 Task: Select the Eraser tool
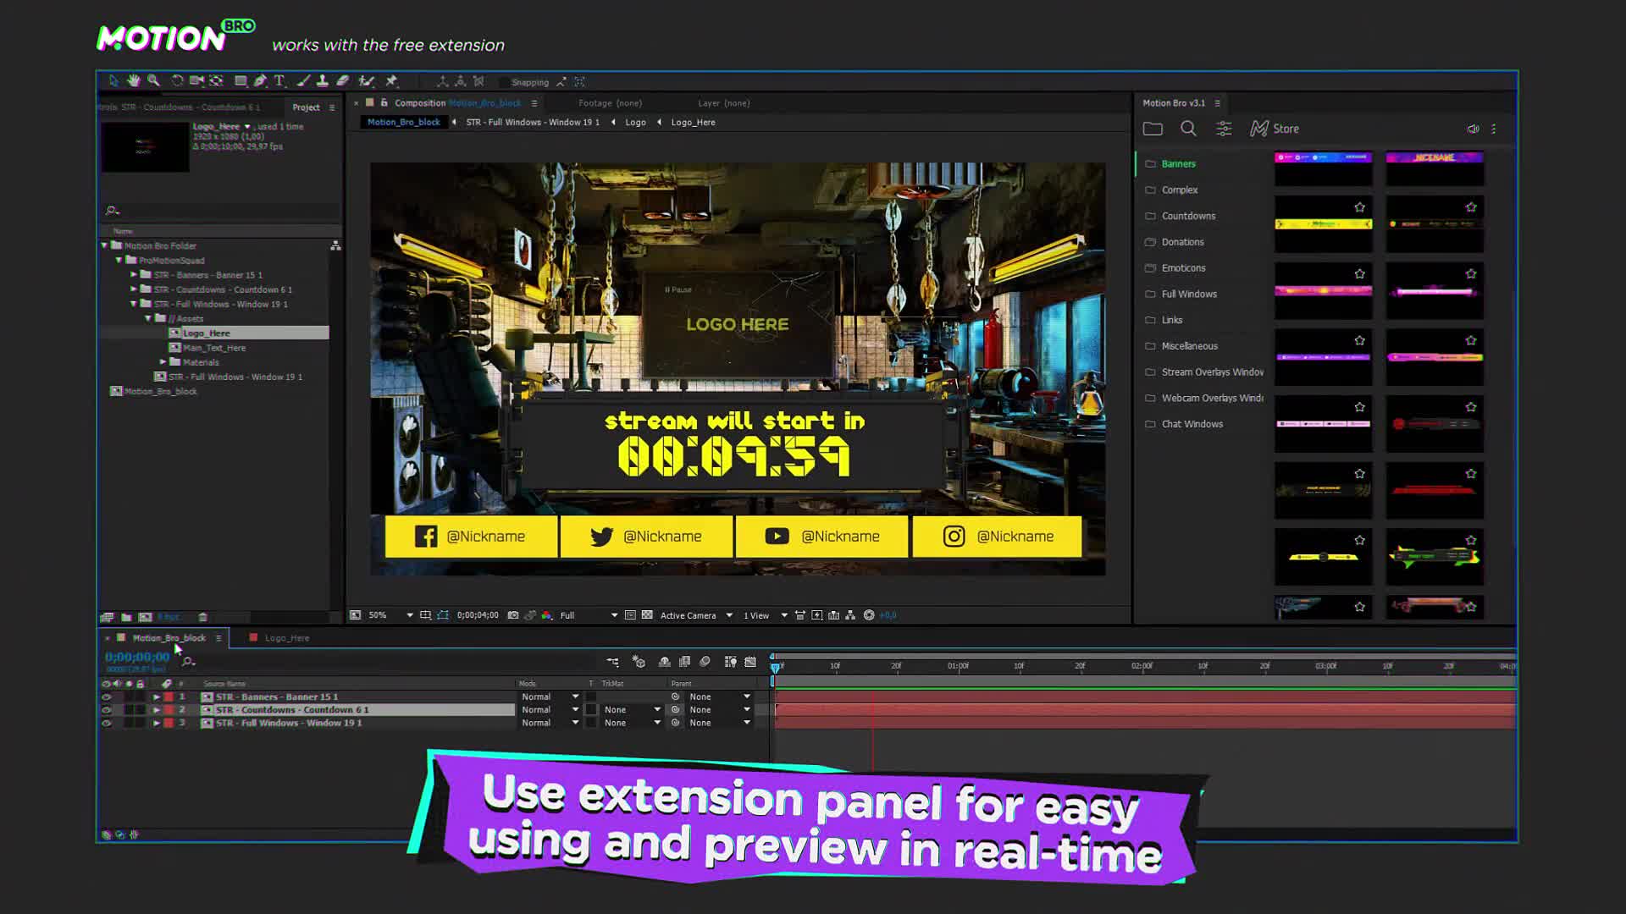coord(343,81)
